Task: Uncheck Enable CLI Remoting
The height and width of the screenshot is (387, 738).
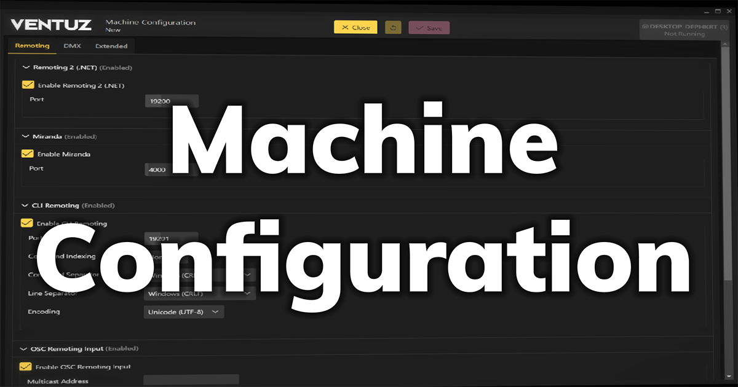Action: pyautogui.click(x=27, y=223)
